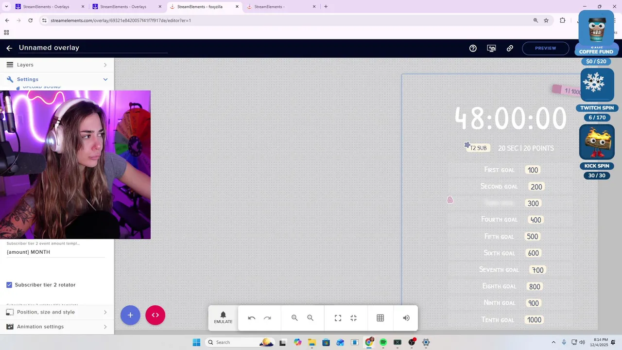Image resolution: width=622 pixels, height=350 pixels.
Task: Expand Animation settings section
Action: coord(57,327)
